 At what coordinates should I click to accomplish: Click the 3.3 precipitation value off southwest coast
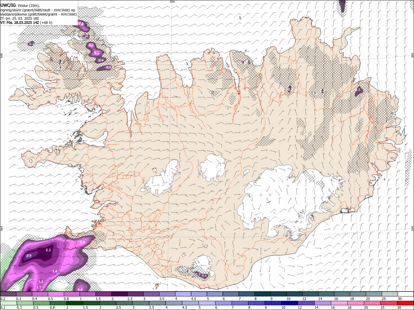point(29,256)
